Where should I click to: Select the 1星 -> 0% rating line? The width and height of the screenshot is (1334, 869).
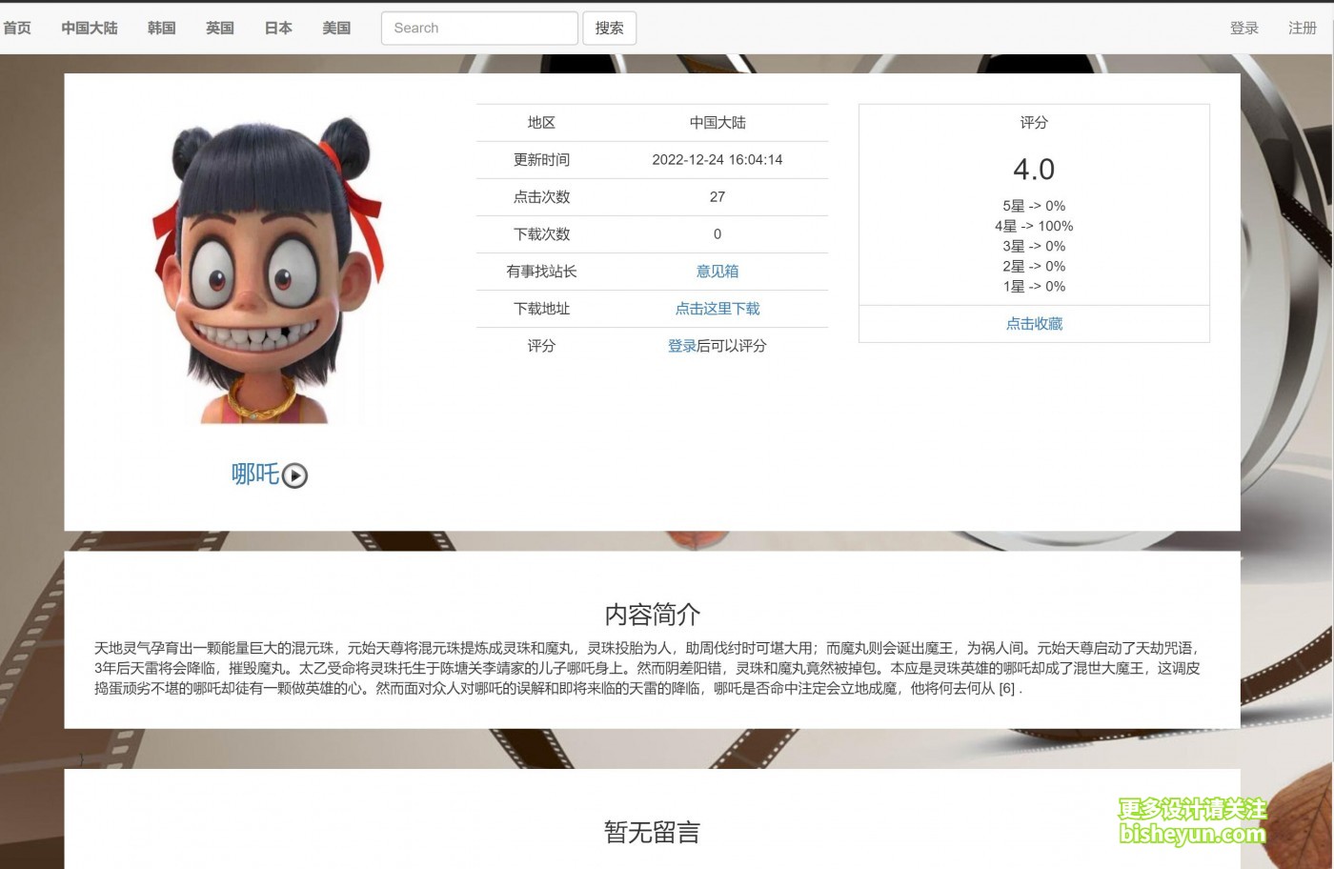pos(1034,286)
